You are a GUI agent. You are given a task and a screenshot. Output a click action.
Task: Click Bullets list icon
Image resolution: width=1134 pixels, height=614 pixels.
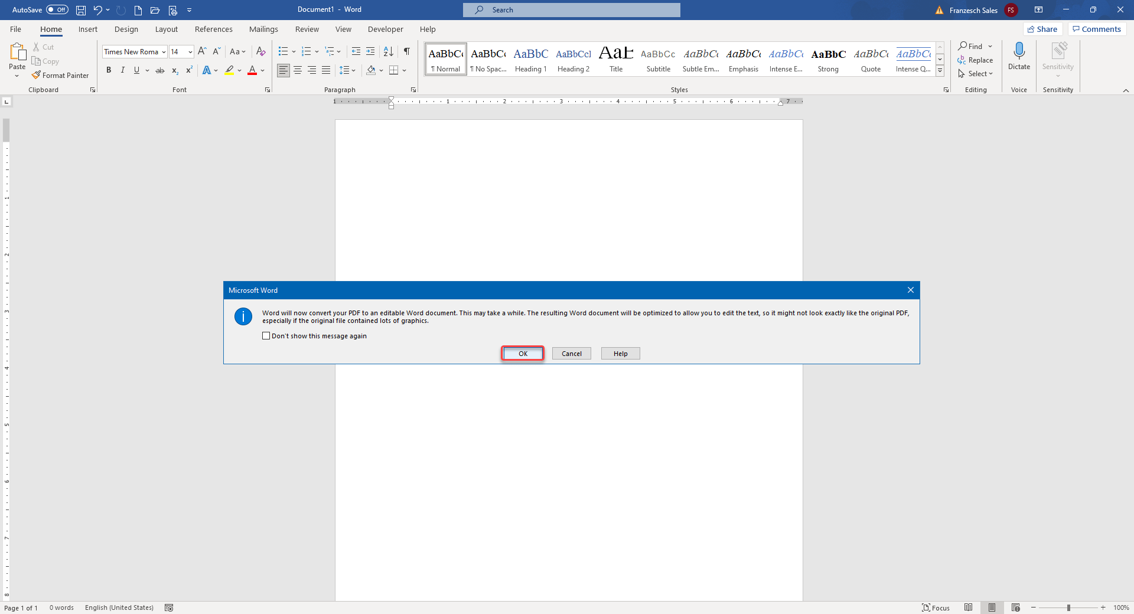(283, 51)
